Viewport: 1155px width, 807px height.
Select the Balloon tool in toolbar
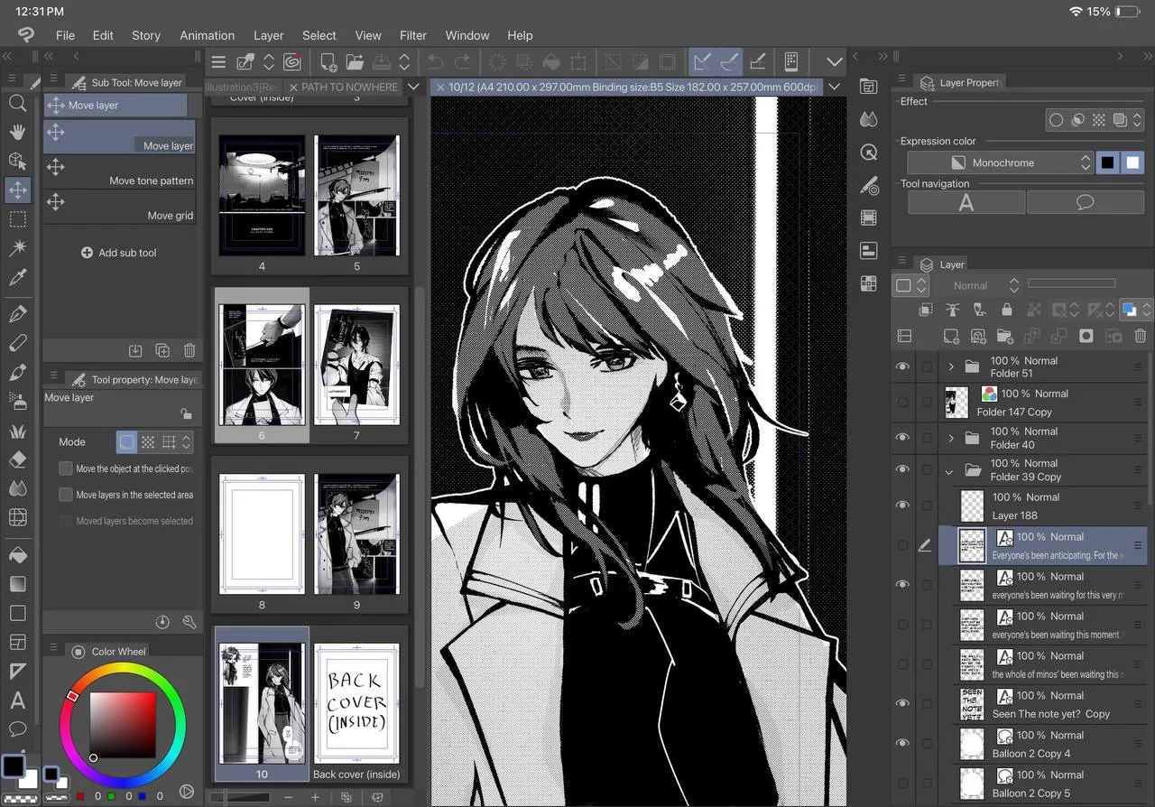(17, 728)
